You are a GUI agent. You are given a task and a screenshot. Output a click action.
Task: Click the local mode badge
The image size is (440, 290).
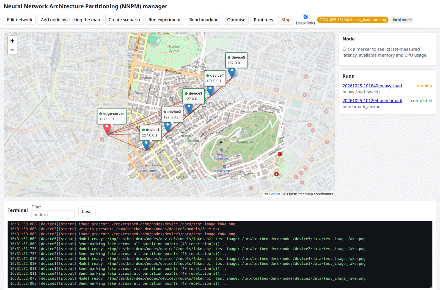coord(402,20)
